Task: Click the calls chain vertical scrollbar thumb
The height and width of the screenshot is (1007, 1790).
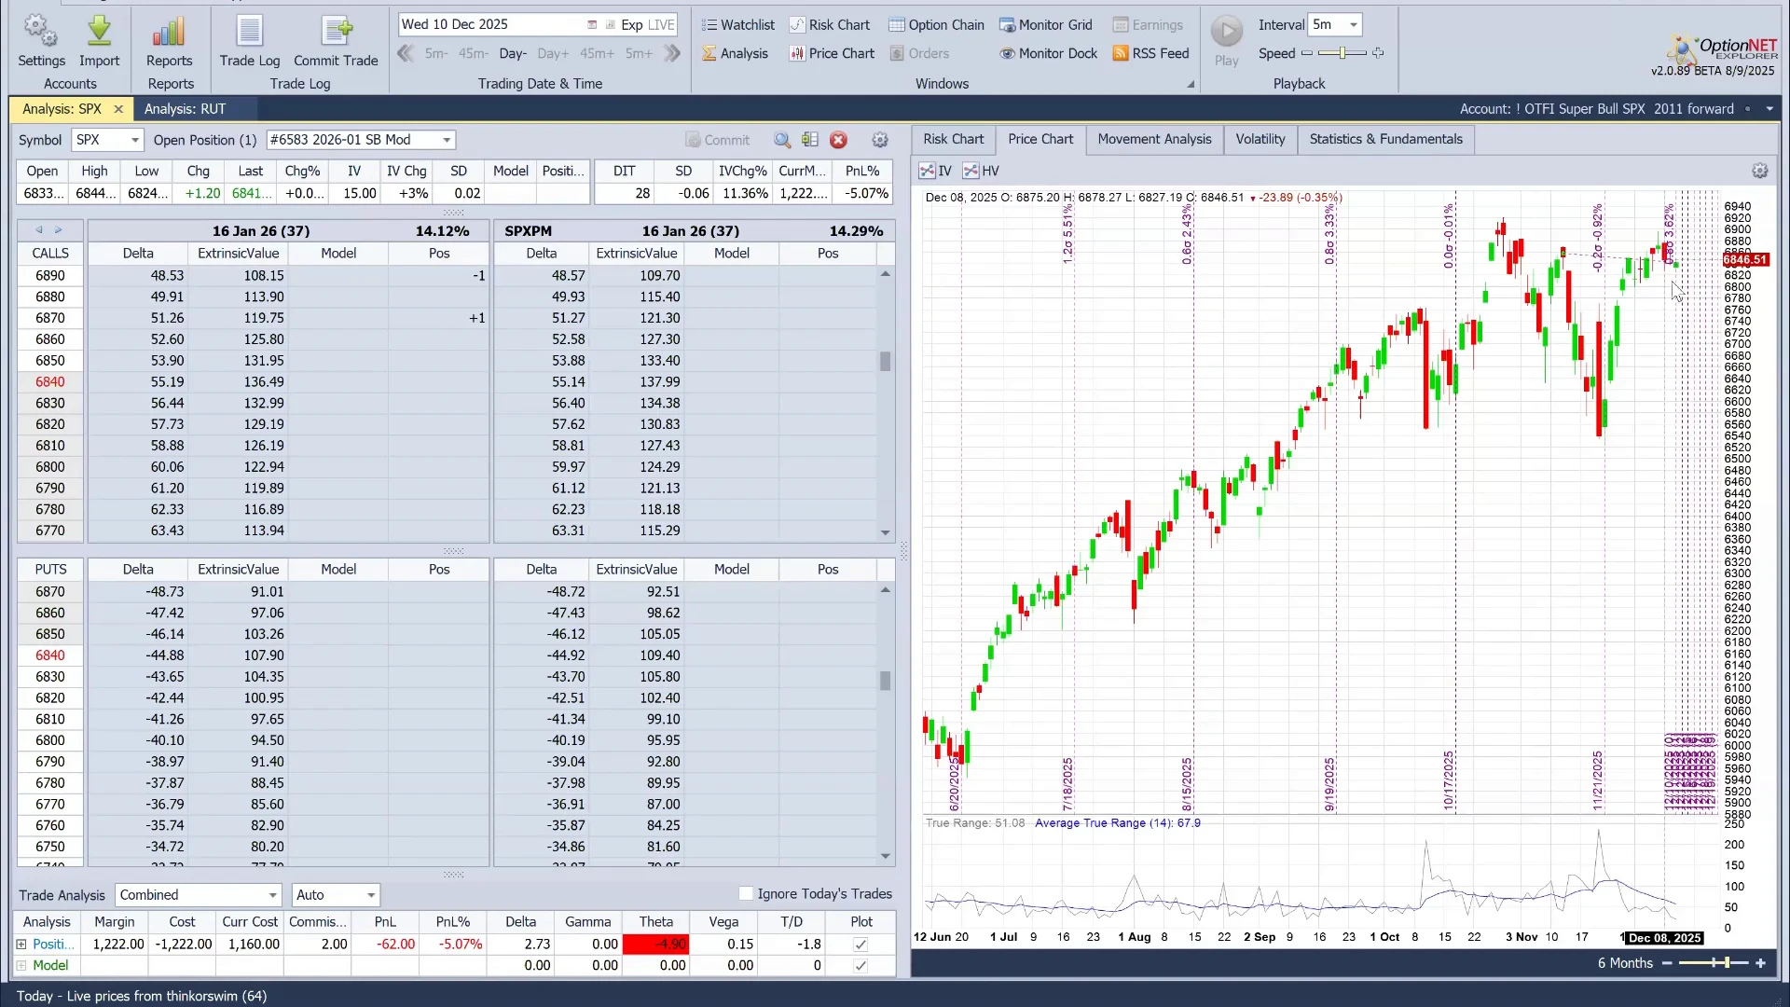Action: coord(885,361)
